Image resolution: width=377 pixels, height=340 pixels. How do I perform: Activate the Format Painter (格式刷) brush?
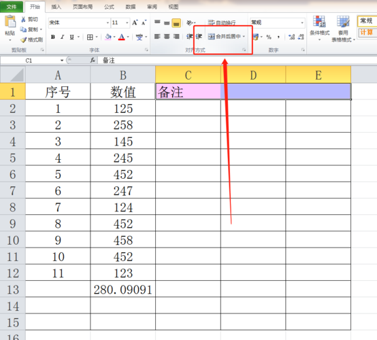[31, 39]
